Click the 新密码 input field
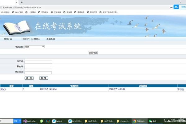Viewport: 186px width, 124px height. coord(38,68)
